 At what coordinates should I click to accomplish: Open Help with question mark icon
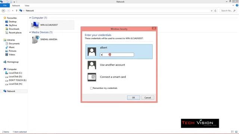237,6
